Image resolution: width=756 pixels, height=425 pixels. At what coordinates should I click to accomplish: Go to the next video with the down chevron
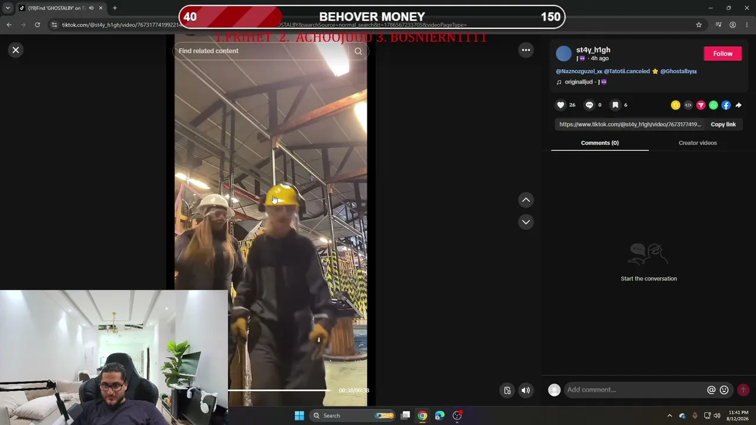526,222
